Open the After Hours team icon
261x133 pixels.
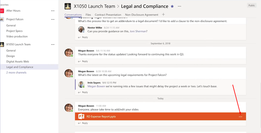click(2, 11)
